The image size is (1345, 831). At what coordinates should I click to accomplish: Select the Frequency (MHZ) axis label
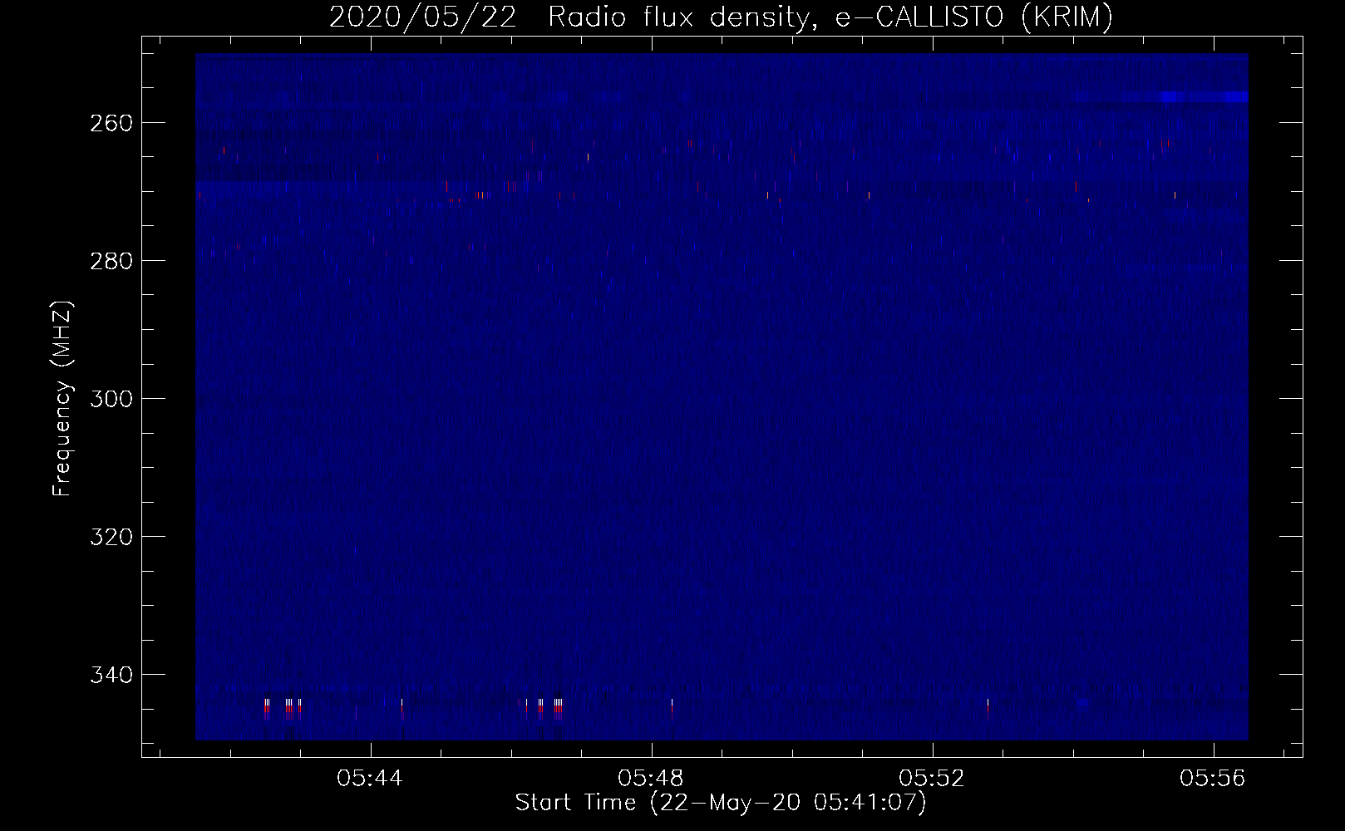(62, 398)
